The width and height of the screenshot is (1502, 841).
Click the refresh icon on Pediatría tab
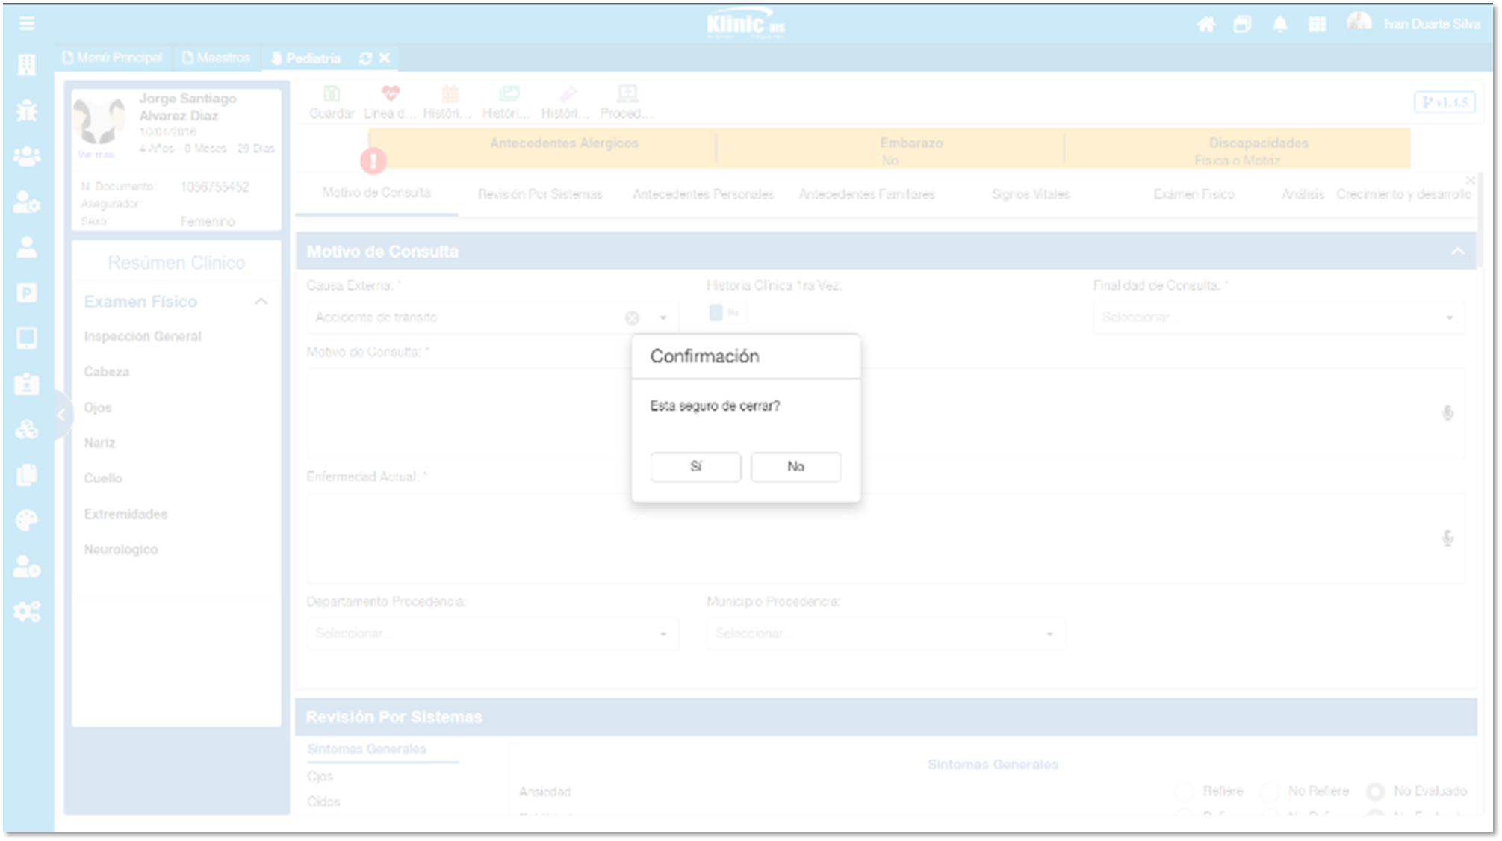pos(365,58)
